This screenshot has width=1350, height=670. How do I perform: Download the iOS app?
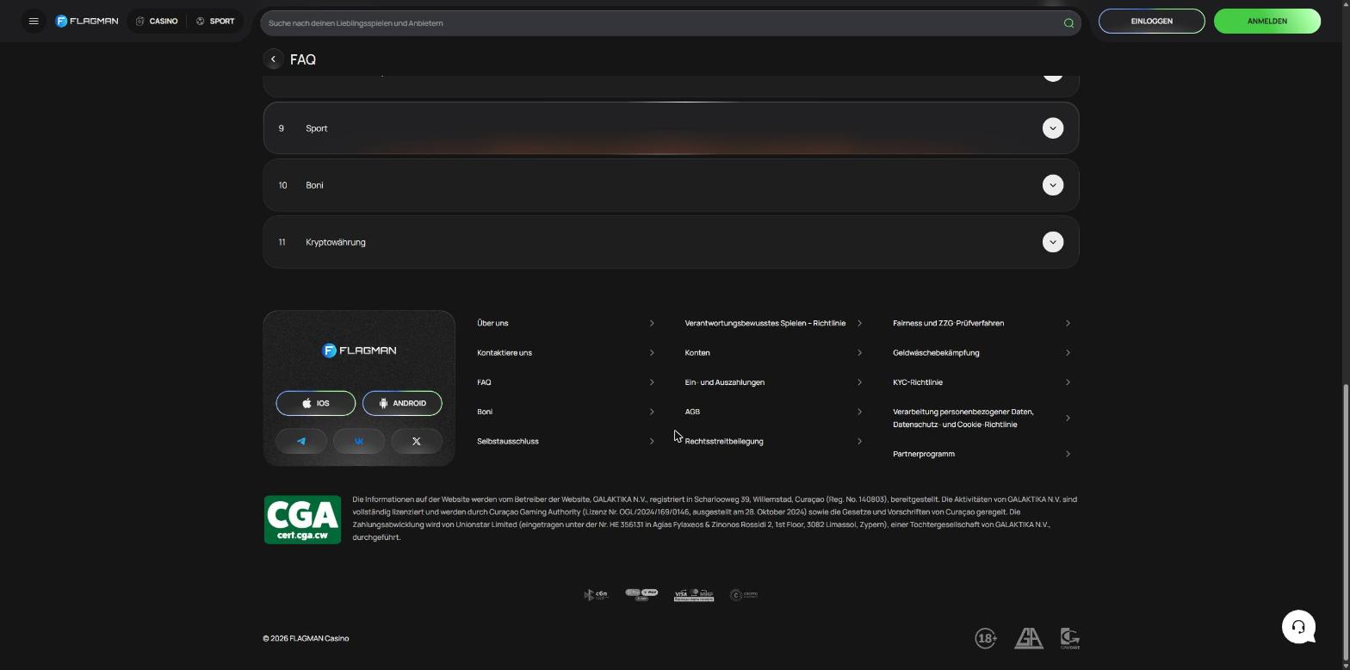coord(316,403)
